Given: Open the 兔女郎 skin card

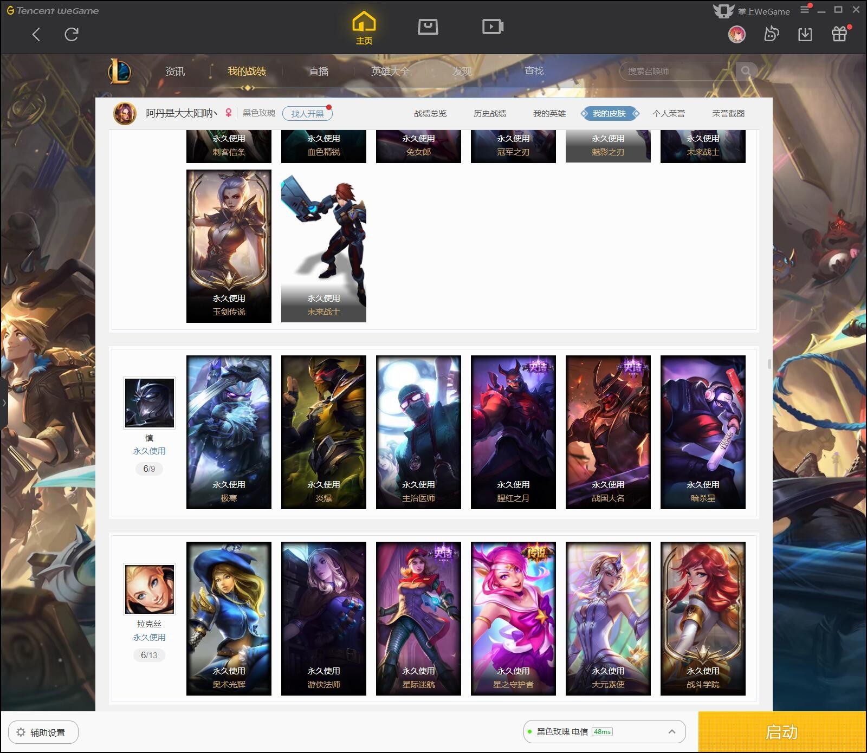Looking at the screenshot, I should click(x=418, y=146).
